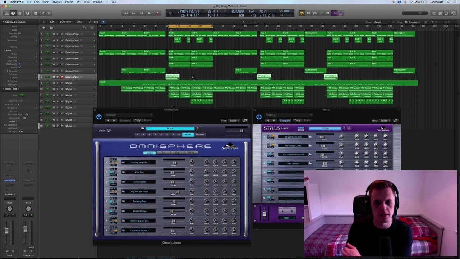Adjust Level slider for Freezing the Bows 1
The image size is (460, 259).
click(174, 163)
